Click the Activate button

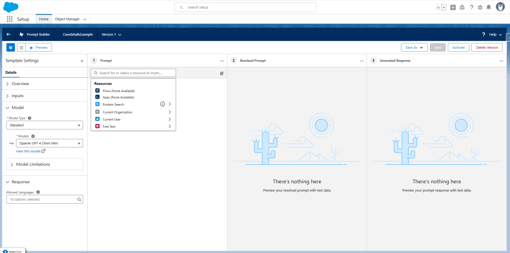click(458, 47)
